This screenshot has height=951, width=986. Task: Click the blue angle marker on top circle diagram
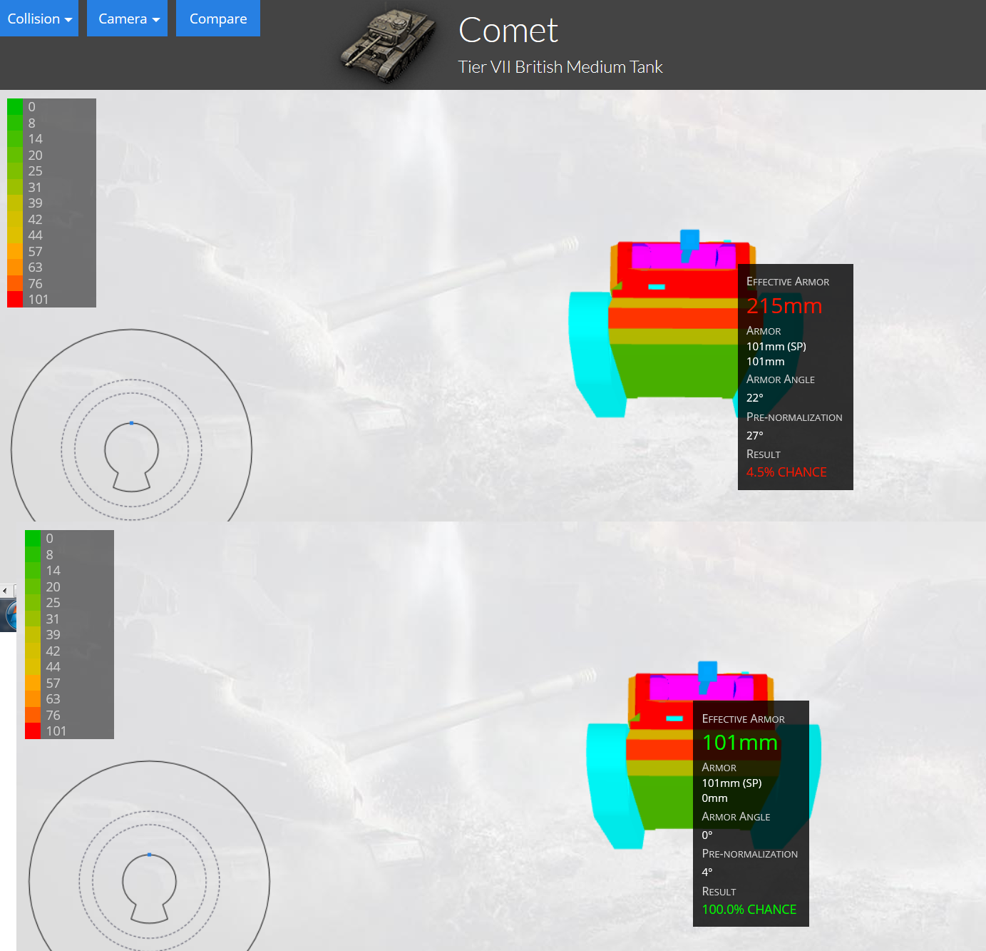click(131, 423)
